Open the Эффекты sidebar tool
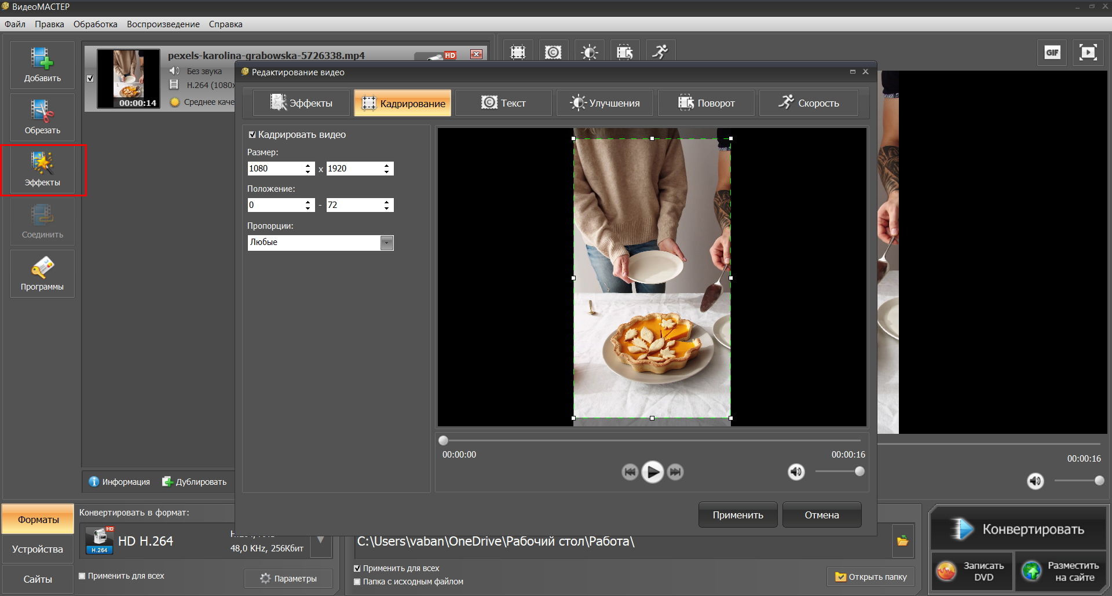 (42, 169)
